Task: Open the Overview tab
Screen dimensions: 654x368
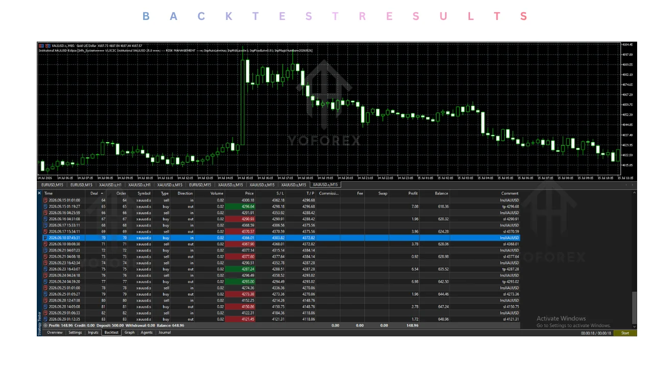Action: [x=55, y=332]
